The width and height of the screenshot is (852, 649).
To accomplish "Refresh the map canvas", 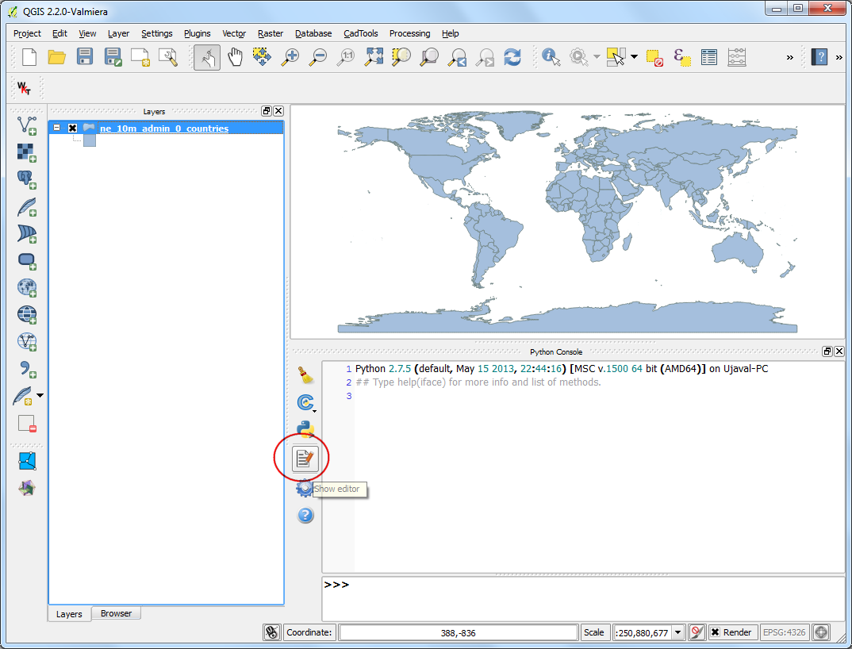I will tap(512, 56).
